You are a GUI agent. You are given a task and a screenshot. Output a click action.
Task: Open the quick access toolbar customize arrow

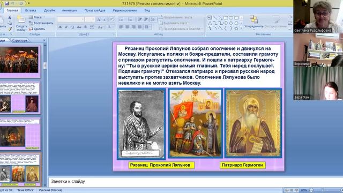[28, 4]
